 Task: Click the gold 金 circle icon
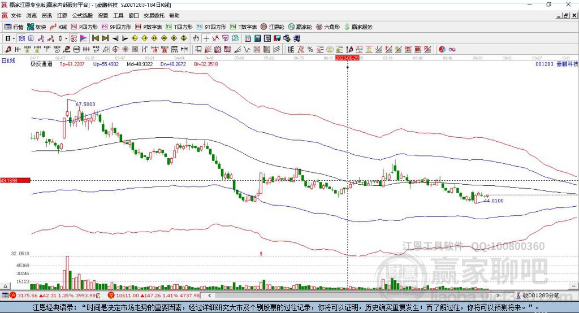pyautogui.click(x=330, y=50)
